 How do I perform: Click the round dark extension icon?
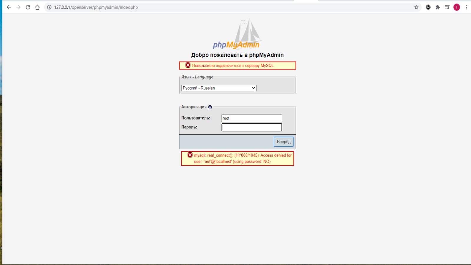pyautogui.click(x=428, y=7)
